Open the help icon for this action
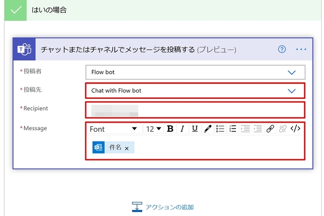The height and width of the screenshot is (216, 324). [281, 49]
